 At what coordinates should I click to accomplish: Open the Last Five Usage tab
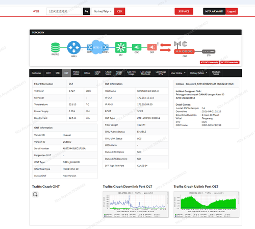point(131,73)
